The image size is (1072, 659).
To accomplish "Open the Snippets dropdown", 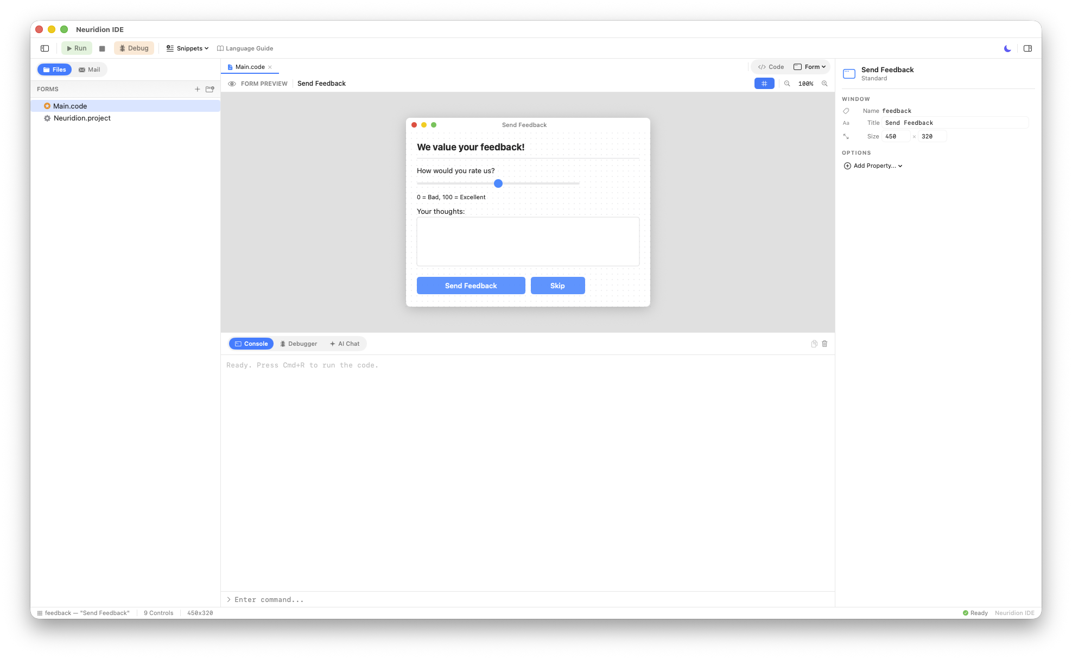I will coord(187,48).
